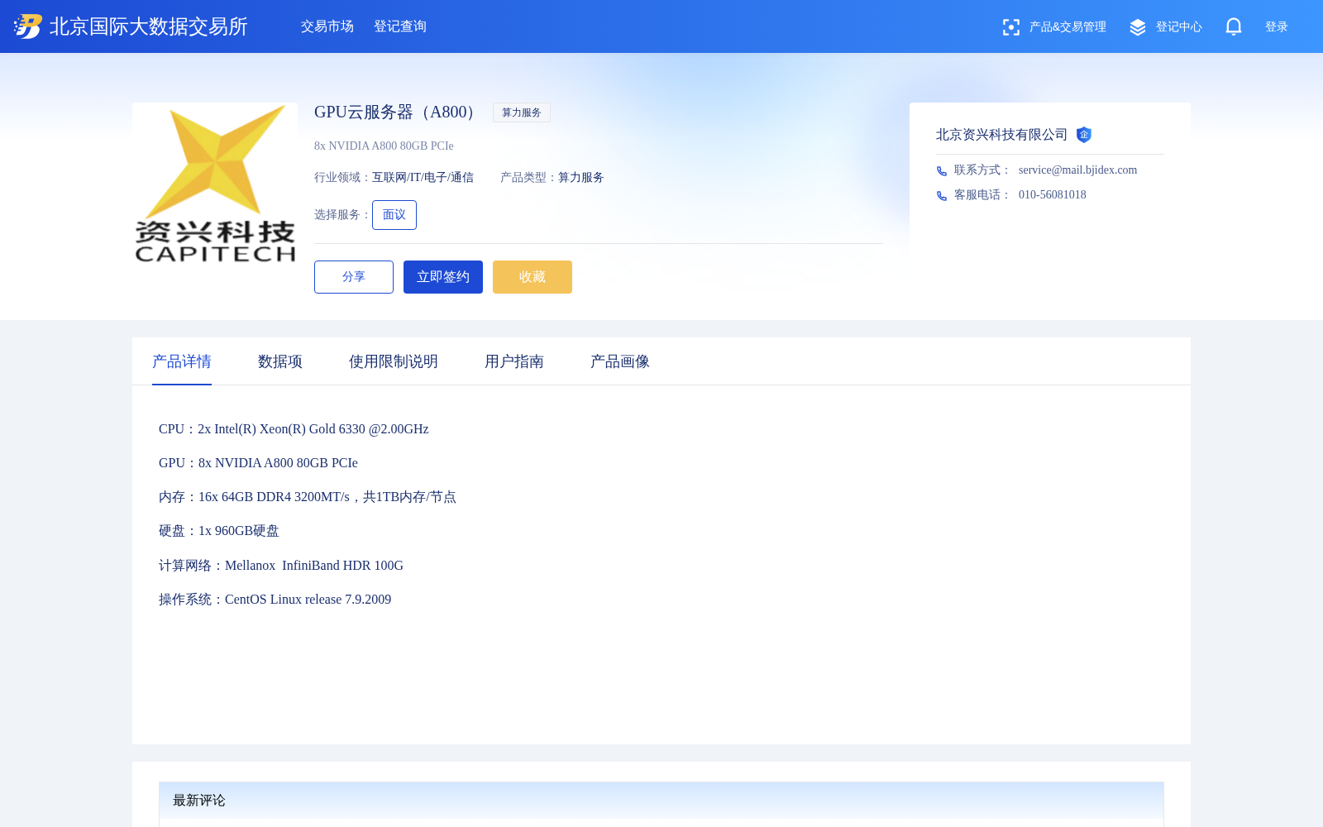Click the 登录 link
This screenshot has width=1323, height=827.
click(x=1277, y=27)
